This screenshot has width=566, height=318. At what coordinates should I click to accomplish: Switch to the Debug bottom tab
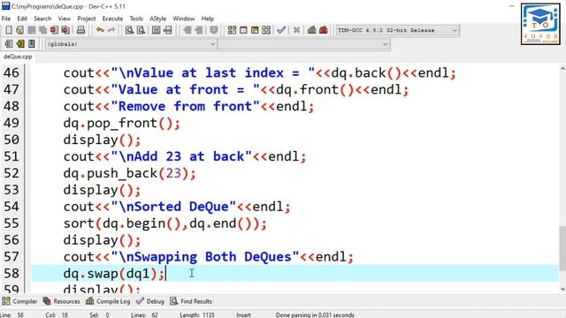[x=150, y=301]
